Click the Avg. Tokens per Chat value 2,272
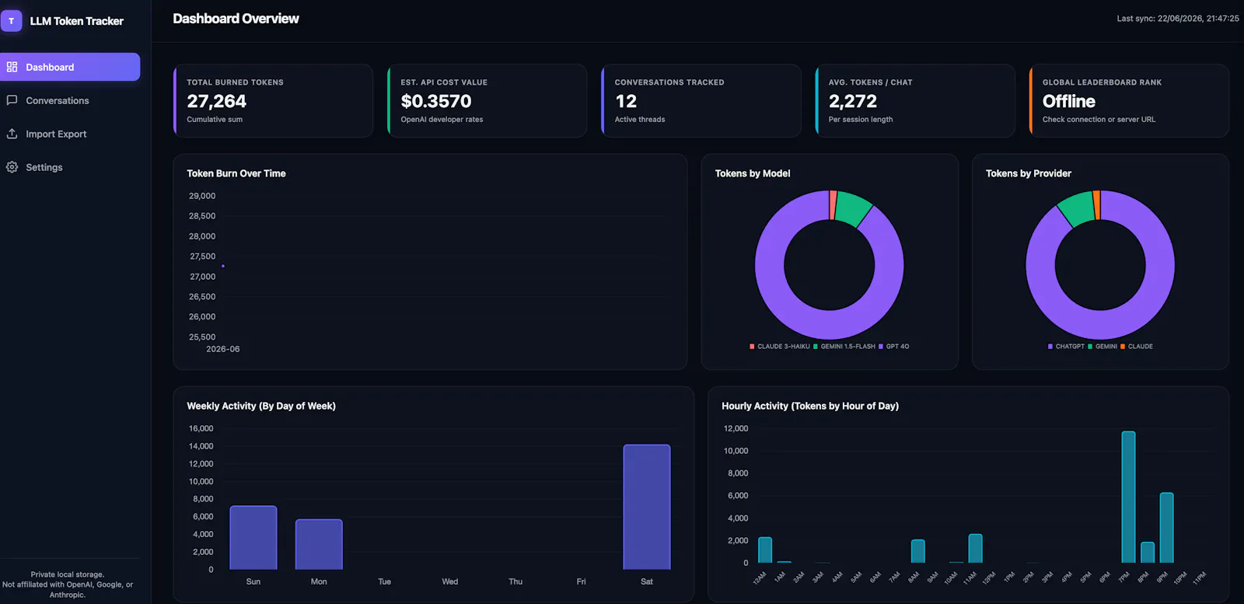Screen dimensions: 1244x604 point(853,101)
